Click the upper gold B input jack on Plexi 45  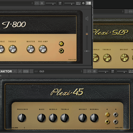pyautogui.click(x=107, y=115)
